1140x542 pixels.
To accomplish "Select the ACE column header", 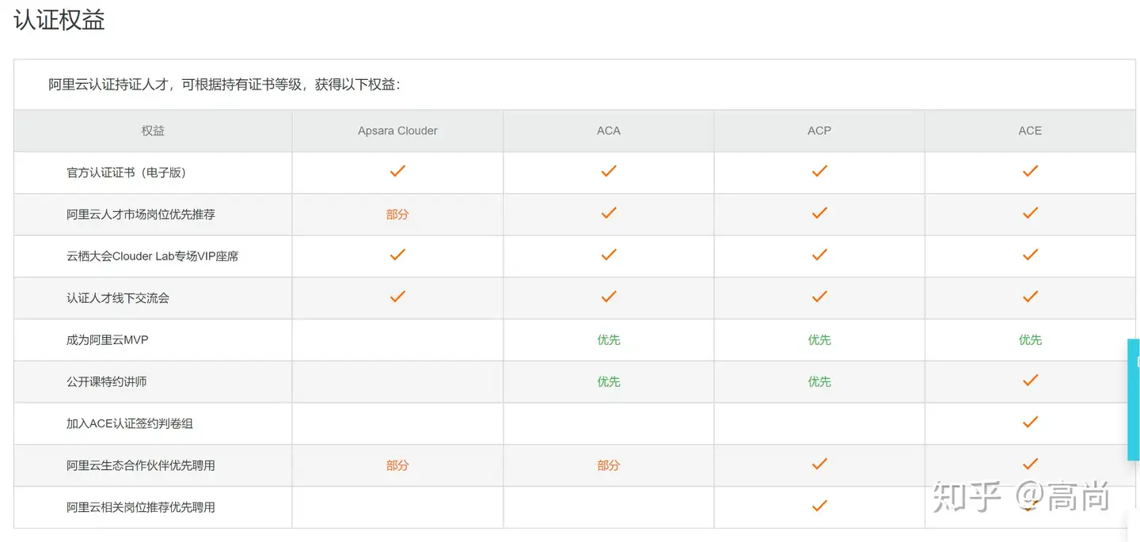I will click(1030, 131).
